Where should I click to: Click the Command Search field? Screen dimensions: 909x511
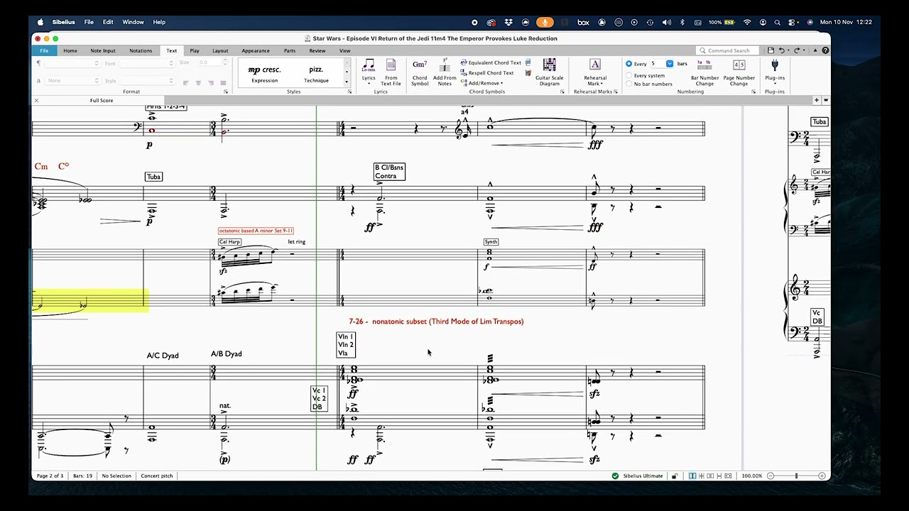click(729, 50)
